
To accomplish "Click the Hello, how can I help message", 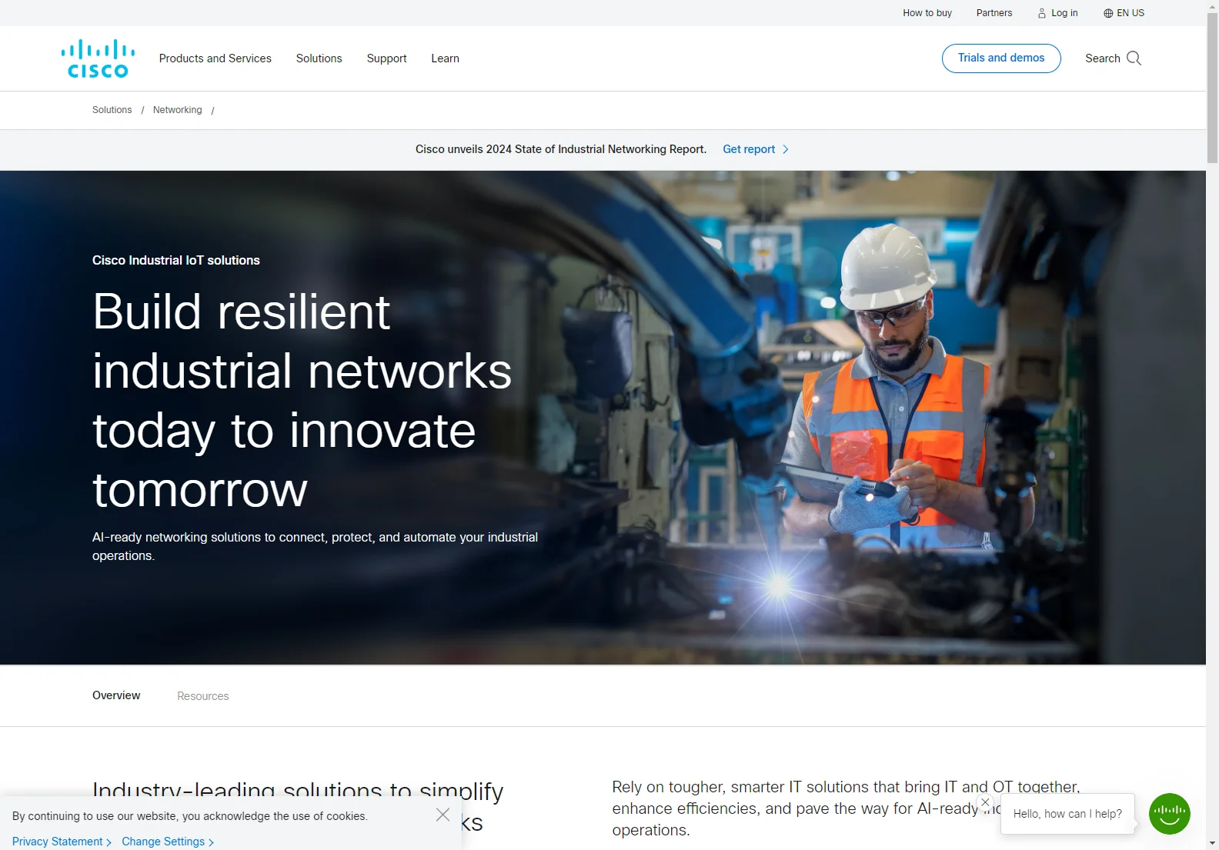I will (1067, 814).
